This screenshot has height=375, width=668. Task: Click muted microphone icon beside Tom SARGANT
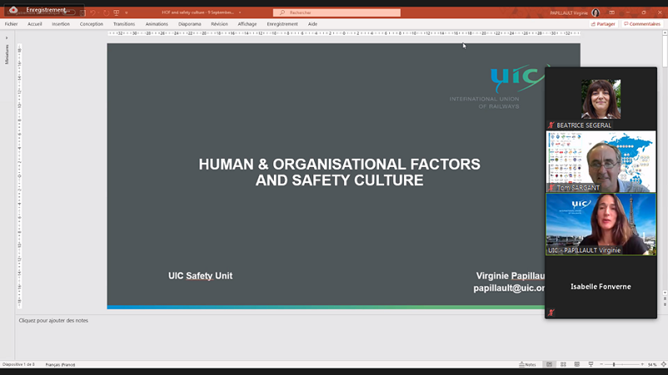[551, 188]
